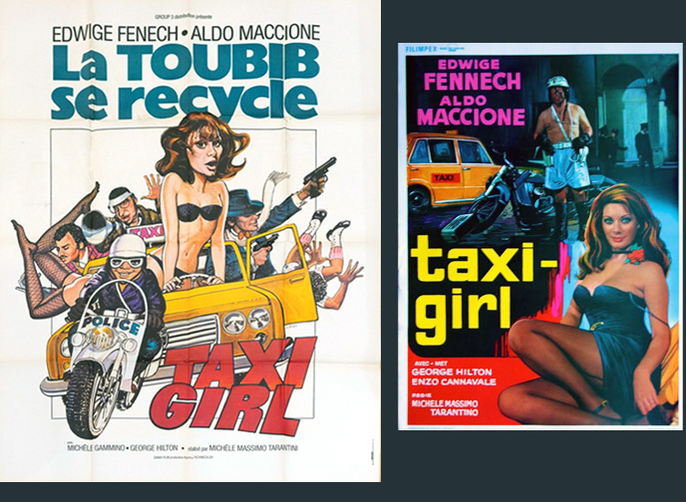686x502 pixels.
Task: Click the pink MACCIONE text
Action: (472, 117)
